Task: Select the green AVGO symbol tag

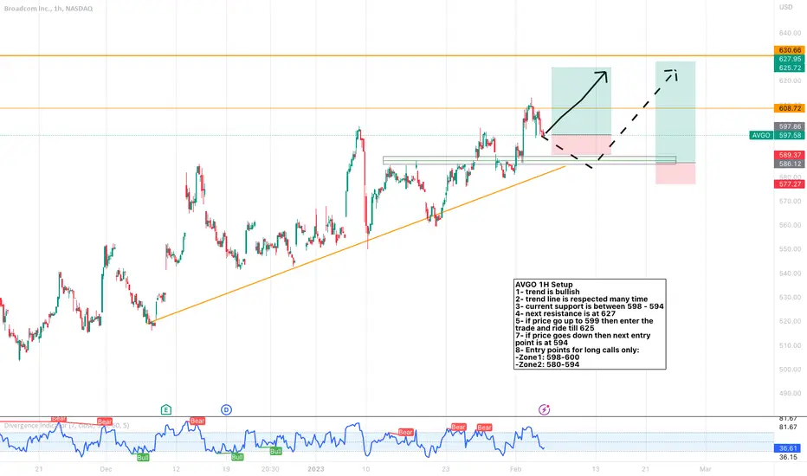Action: [x=761, y=135]
